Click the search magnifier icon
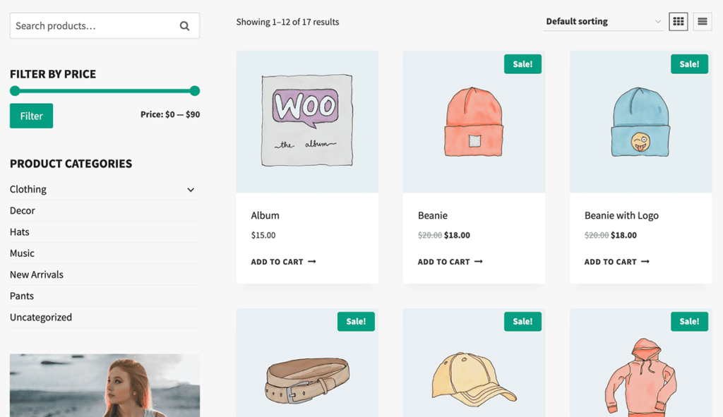The image size is (723, 417). (x=184, y=26)
